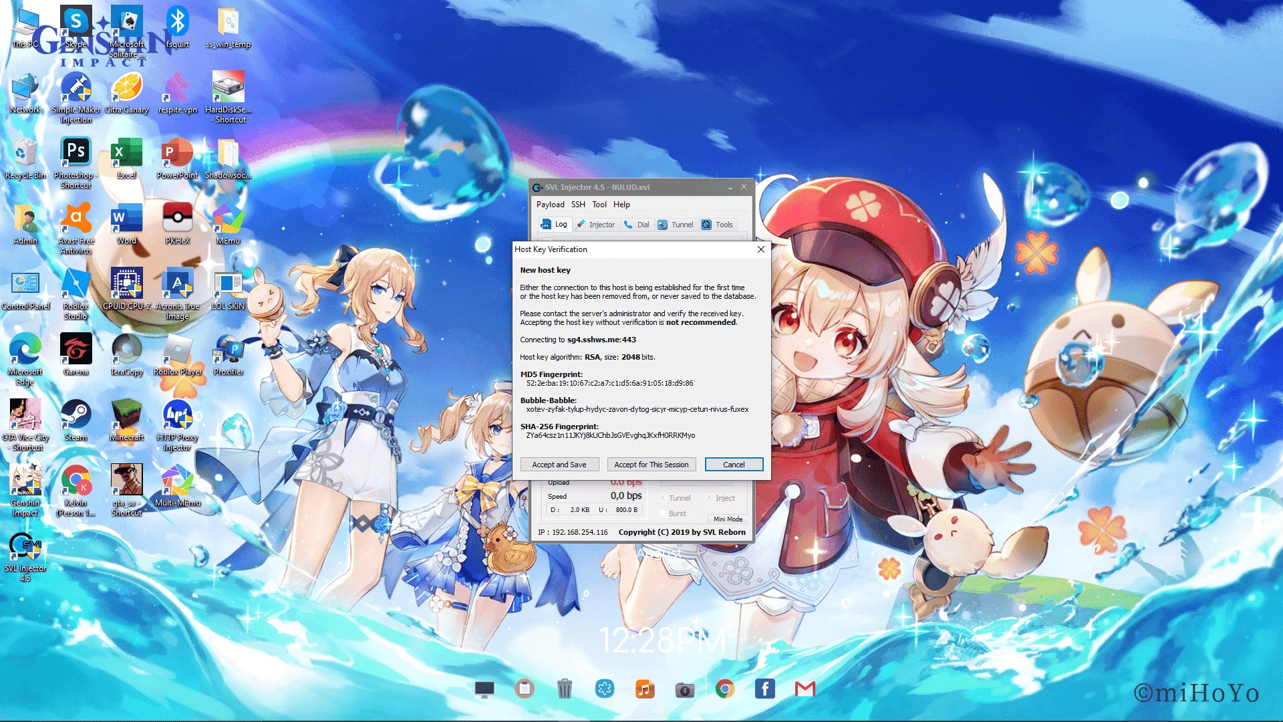1283x722 pixels.
Task: Launch MEmu emulator icon
Action: (229, 225)
